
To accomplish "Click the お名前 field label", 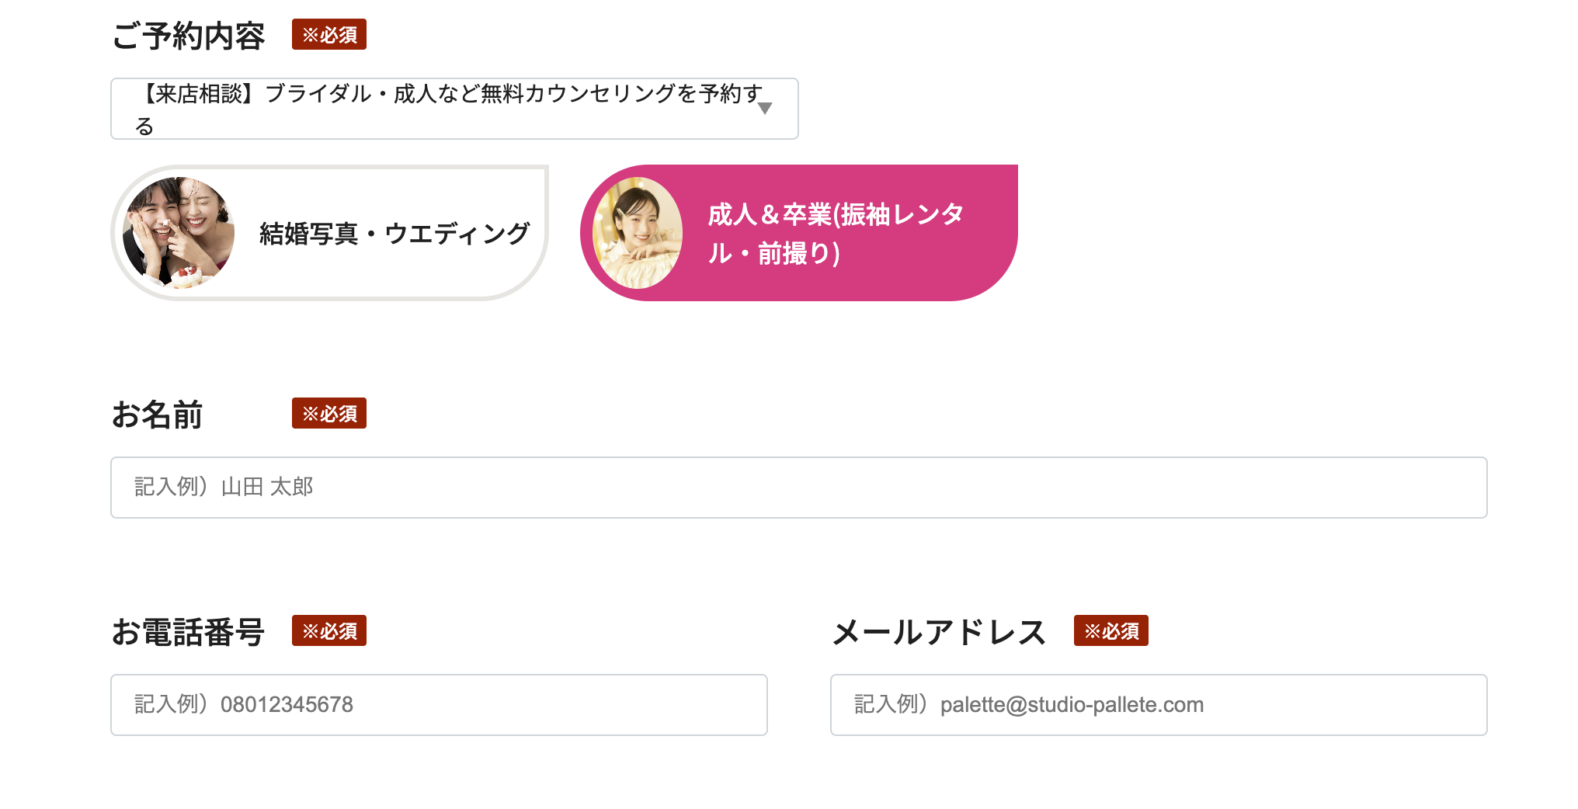I will click(157, 415).
